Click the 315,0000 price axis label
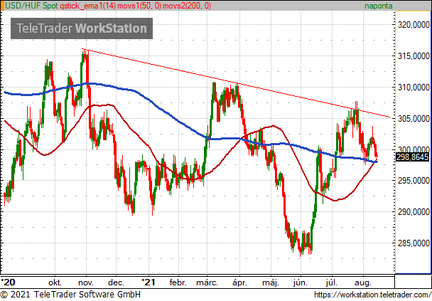This screenshot has width=432, height=301. 414,56
